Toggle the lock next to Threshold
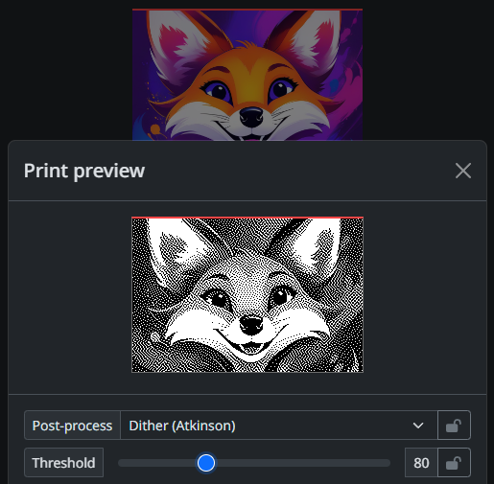This screenshot has width=494, height=484. tap(454, 463)
